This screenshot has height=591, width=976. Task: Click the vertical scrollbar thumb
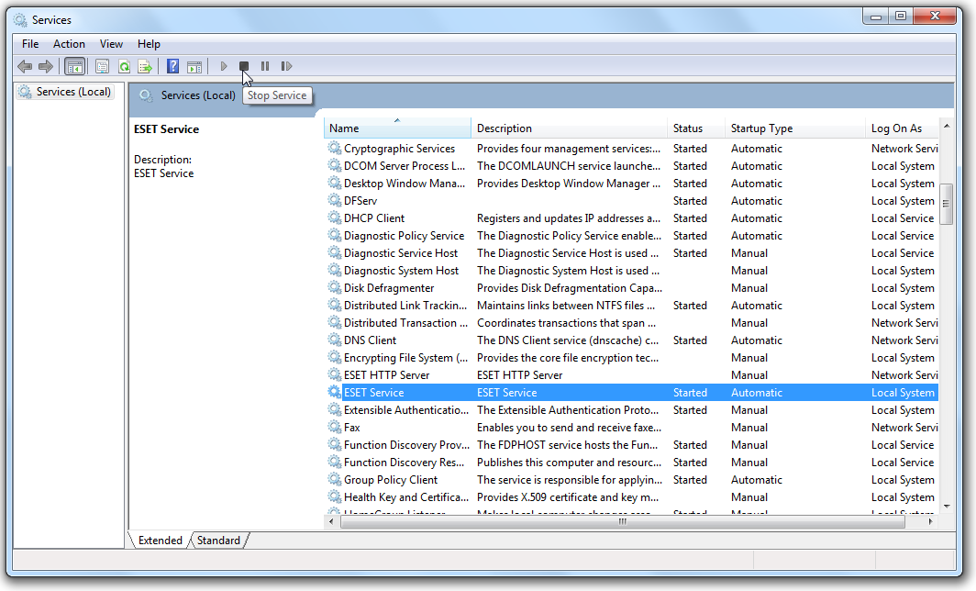[946, 204]
